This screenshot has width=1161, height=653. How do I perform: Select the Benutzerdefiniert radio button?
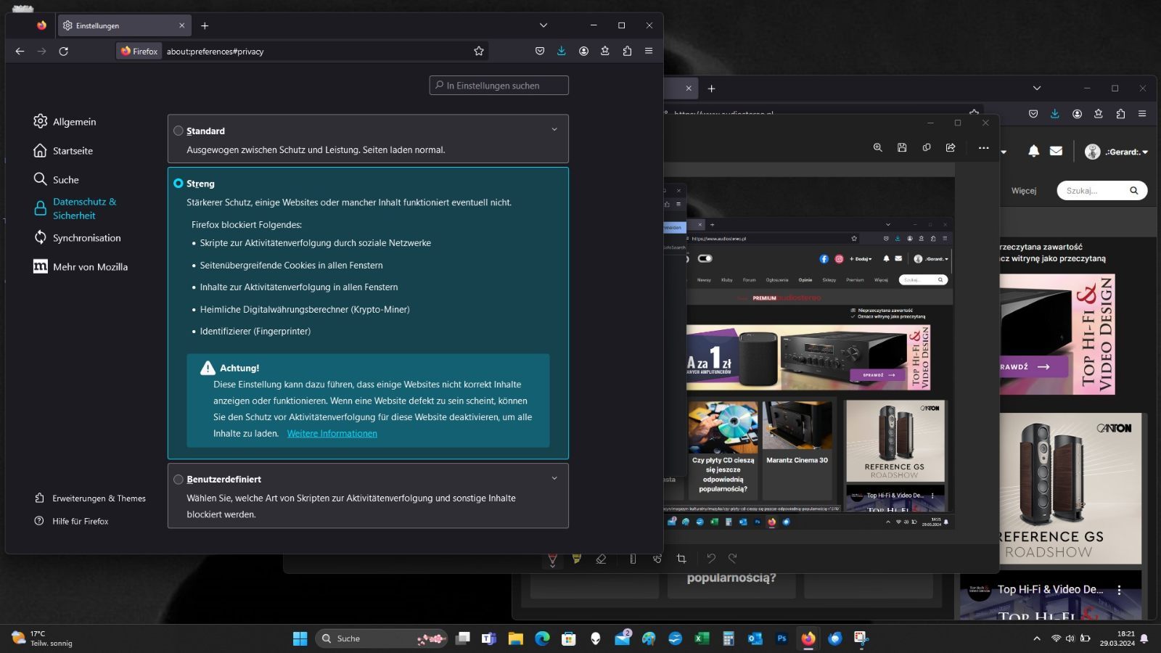point(179,479)
